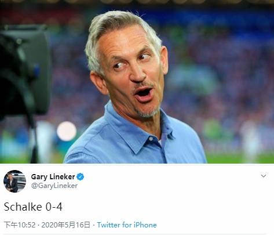Image resolution: width=274 pixels, height=235 pixels.
Task: Click the score 0-4 in tweet
Action: point(54,207)
